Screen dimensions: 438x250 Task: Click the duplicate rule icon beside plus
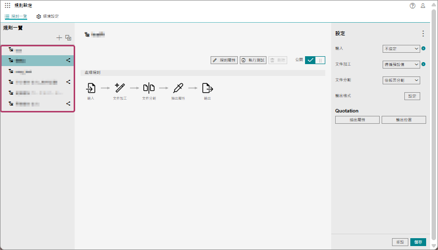68,38
